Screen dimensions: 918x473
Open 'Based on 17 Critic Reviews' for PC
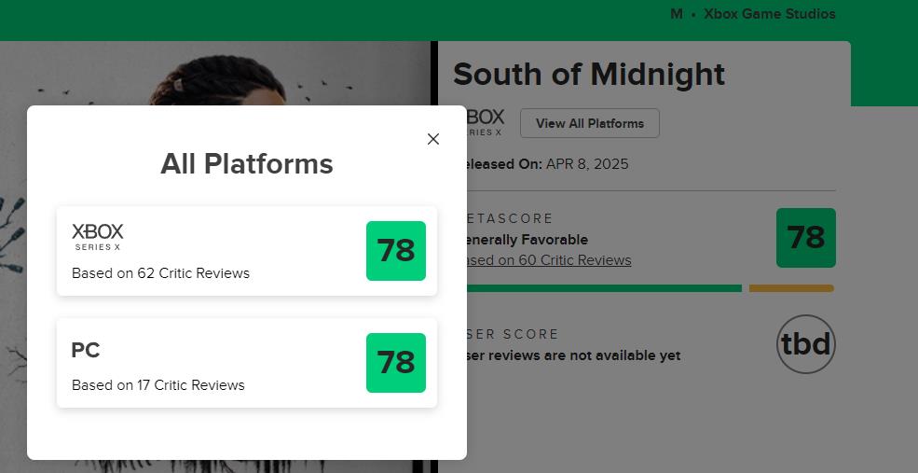pos(158,385)
